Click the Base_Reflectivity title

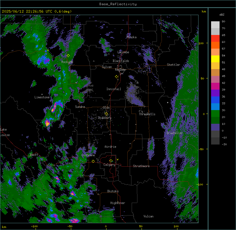click(x=118, y=4)
